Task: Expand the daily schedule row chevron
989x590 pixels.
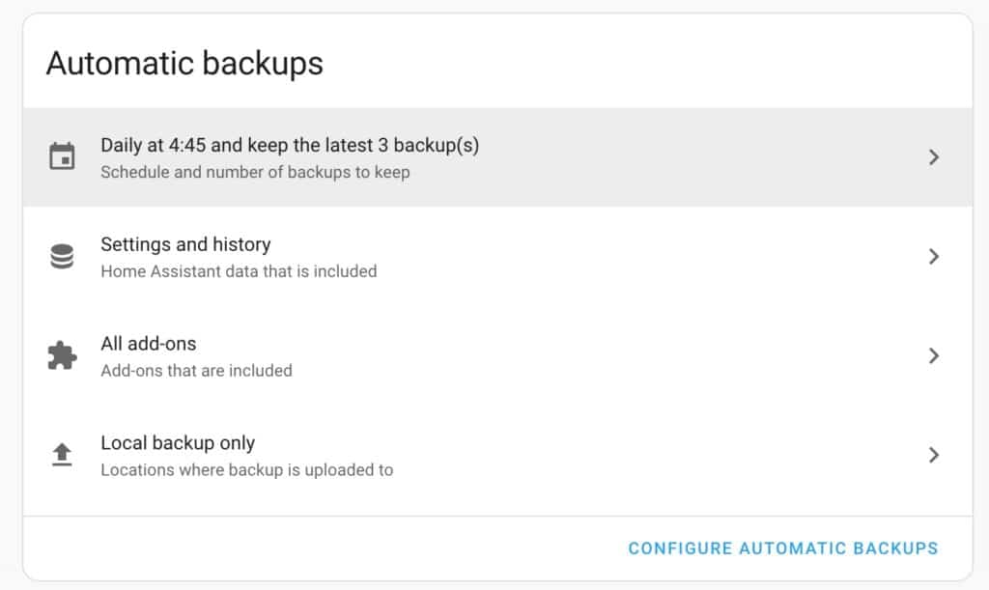Action: [x=933, y=157]
